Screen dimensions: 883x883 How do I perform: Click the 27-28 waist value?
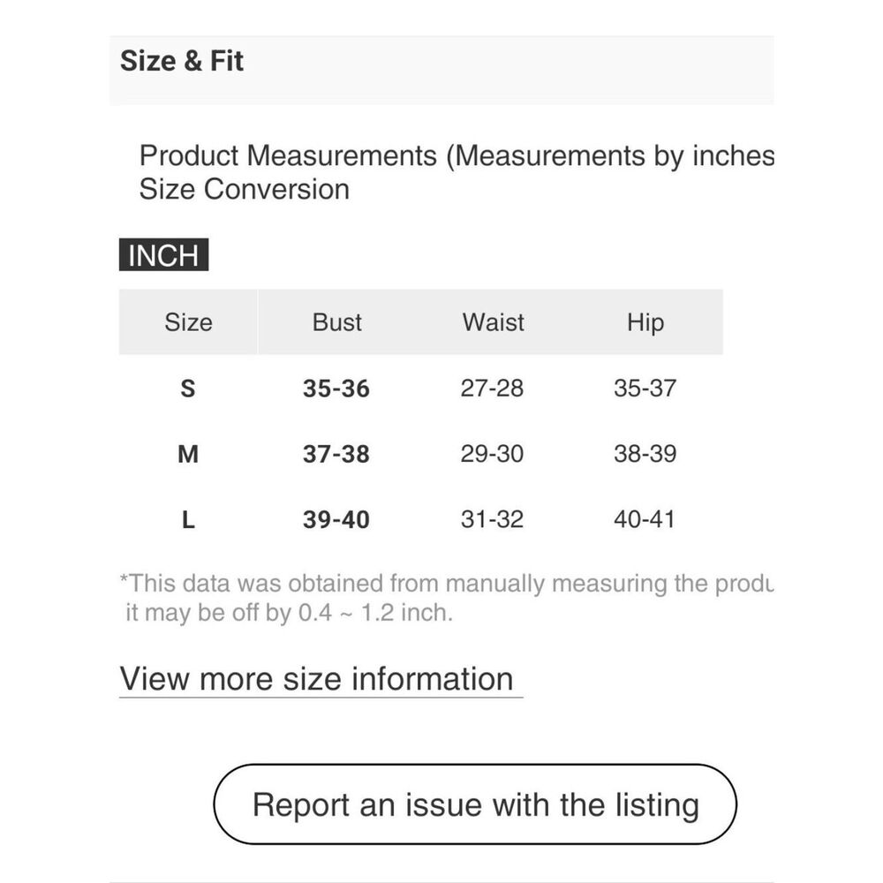click(492, 388)
